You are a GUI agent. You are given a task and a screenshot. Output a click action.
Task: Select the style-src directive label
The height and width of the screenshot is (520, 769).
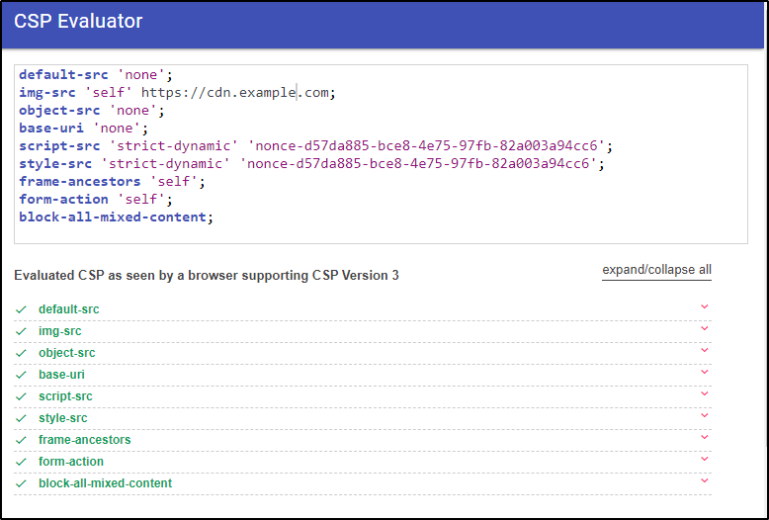pos(63,418)
